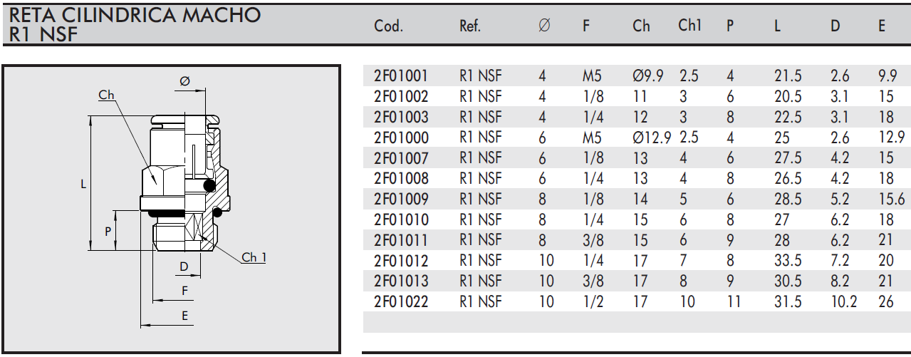Click product code 2F01009
The height and width of the screenshot is (357, 911).
(401, 199)
